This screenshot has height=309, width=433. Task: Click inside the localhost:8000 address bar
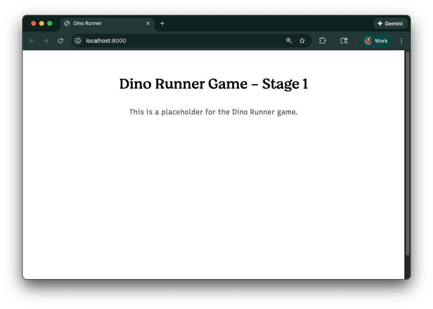[x=162, y=41]
